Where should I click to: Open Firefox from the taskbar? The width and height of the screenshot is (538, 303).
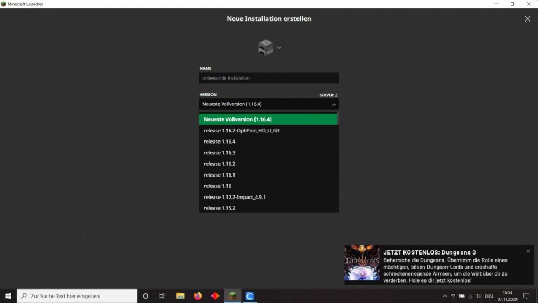[197, 296]
